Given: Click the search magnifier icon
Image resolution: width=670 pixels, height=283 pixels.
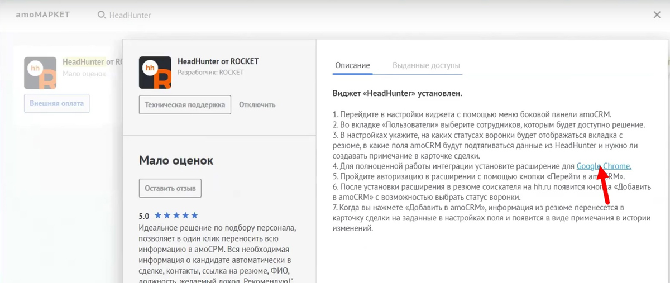Looking at the screenshot, I should pyautogui.click(x=102, y=15).
